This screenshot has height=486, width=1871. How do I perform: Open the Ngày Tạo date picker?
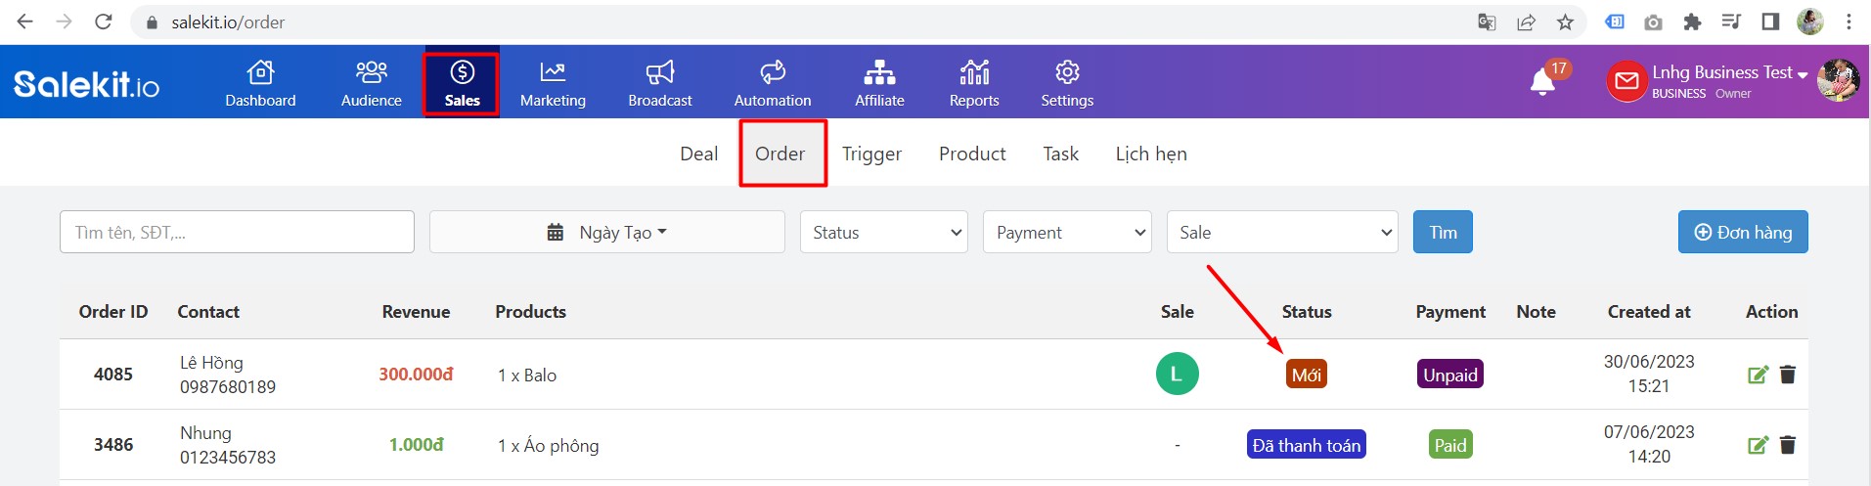pyautogui.click(x=607, y=232)
